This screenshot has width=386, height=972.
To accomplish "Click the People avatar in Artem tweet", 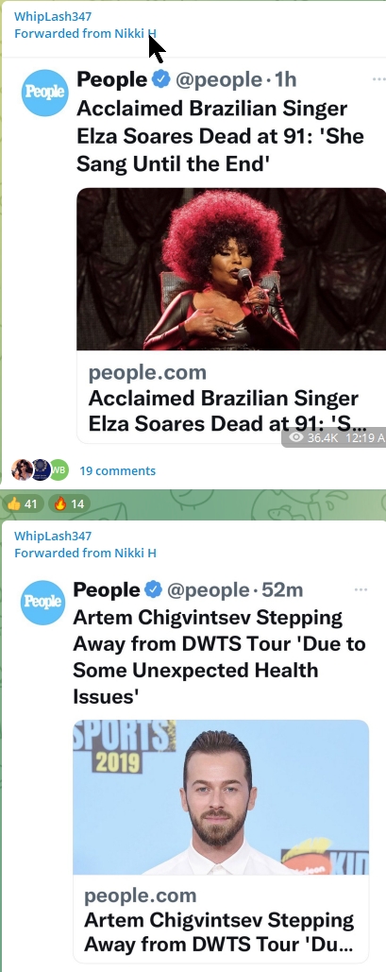I will [x=42, y=602].
